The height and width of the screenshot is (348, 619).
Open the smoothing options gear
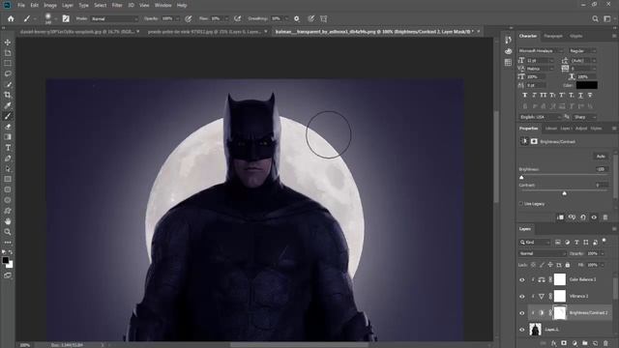click(x=297, y=18)
